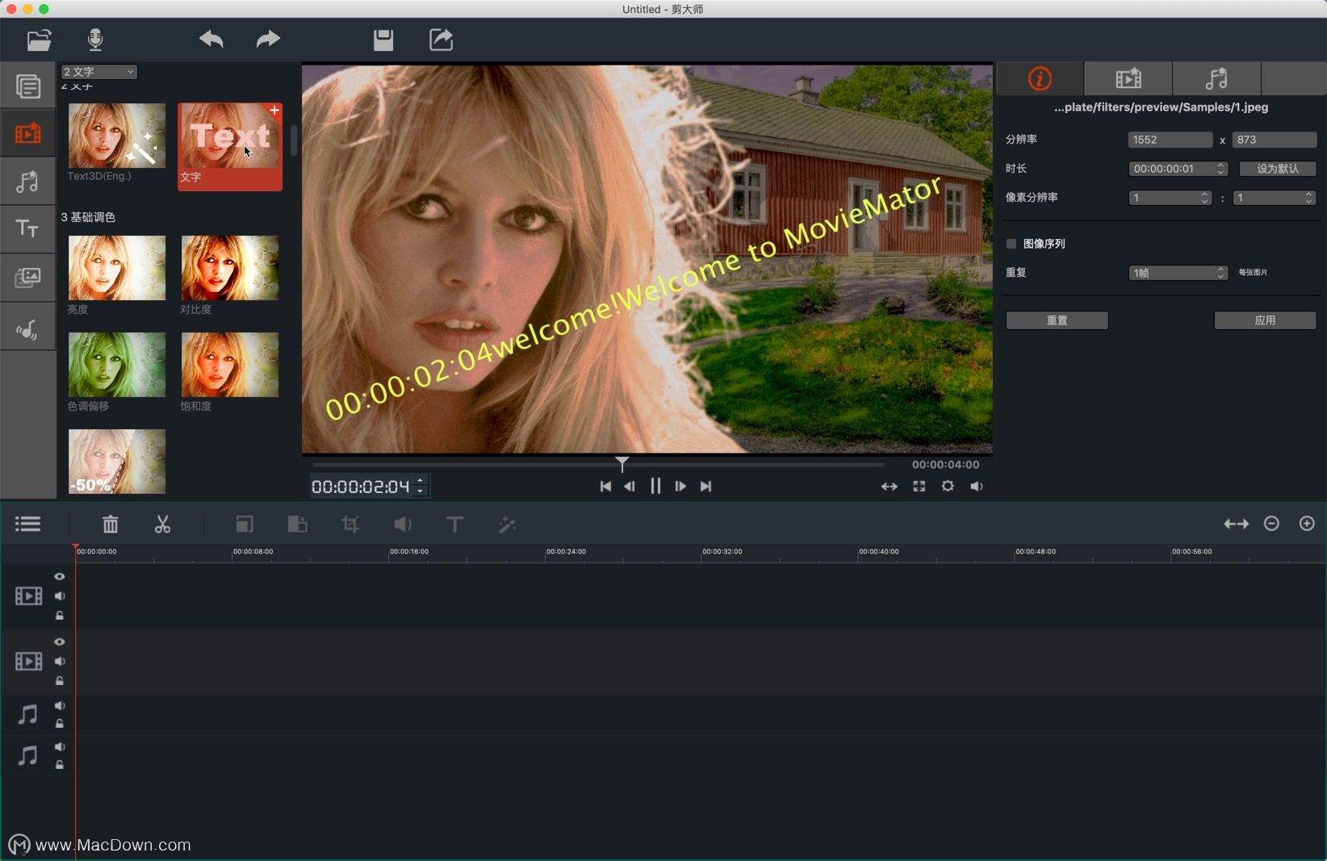Enable the 图像序列 checkbox
Image resolution: width=1327 pixels, height=861 pixels.
pos(1011,243)
